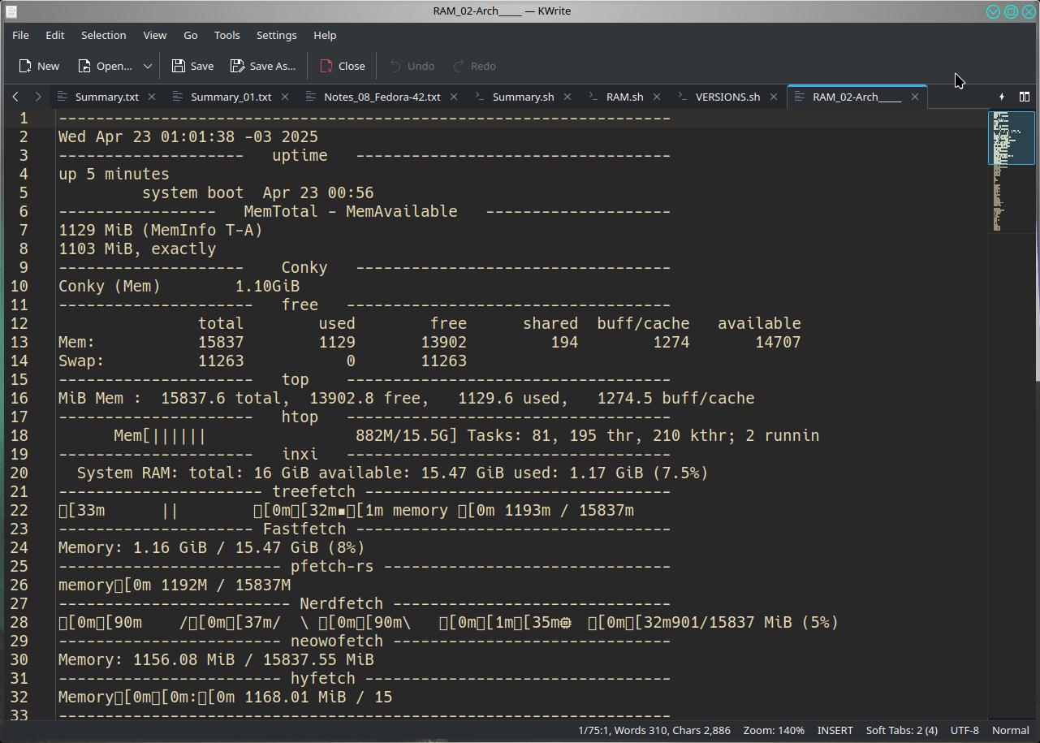1040x743 pixels.
Task: Toggle INSERT mode in status bar
Action: click(x=835, y=730)
